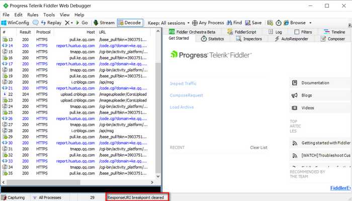Click the FiddlerE link at bottom right
The height and width of the screenshot is (201, 352).
[x=340, y=188]
